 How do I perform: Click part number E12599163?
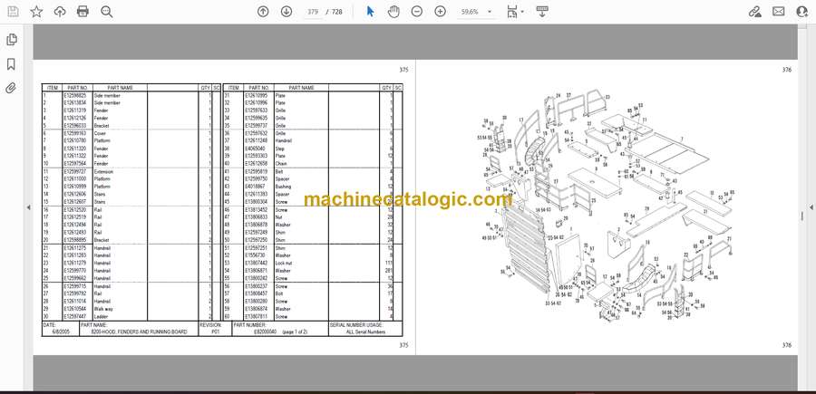tap(75, 133)
